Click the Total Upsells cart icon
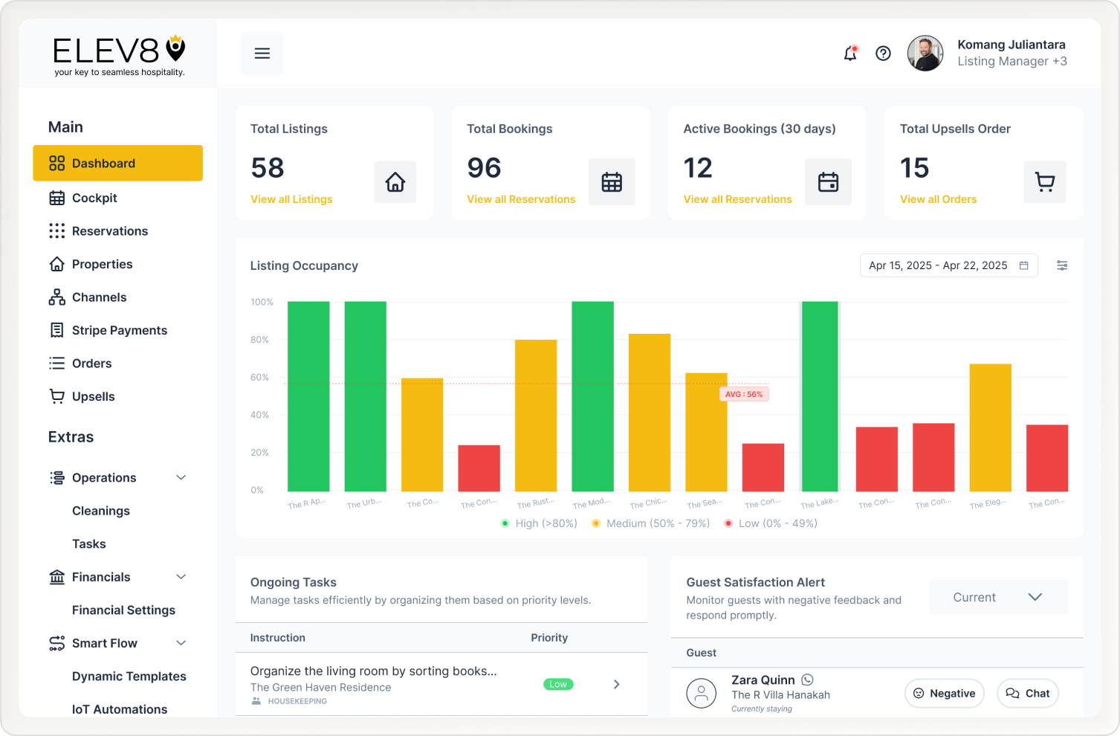 pyautogui.click(x=1044, y=182)
